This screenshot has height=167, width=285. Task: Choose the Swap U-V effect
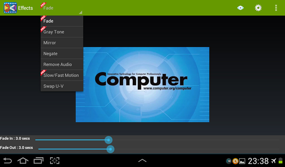pyautogui.click(x=62, y=86)
